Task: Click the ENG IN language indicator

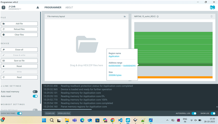Action: click(x=185, y=120)
